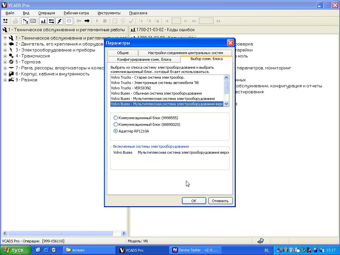Image resolution: width=340 pixels, height=255 pixels.
Task: Switch to the Общие tab
Action: pos(123,53)
